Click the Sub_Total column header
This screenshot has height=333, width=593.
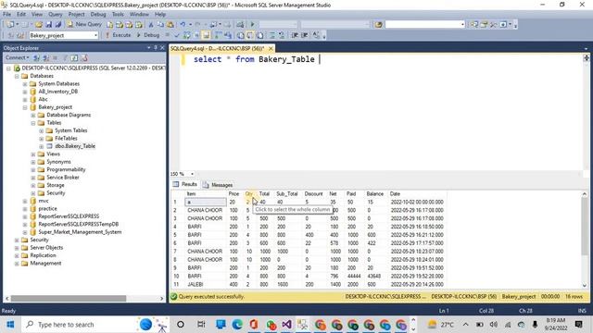point(286,193)
